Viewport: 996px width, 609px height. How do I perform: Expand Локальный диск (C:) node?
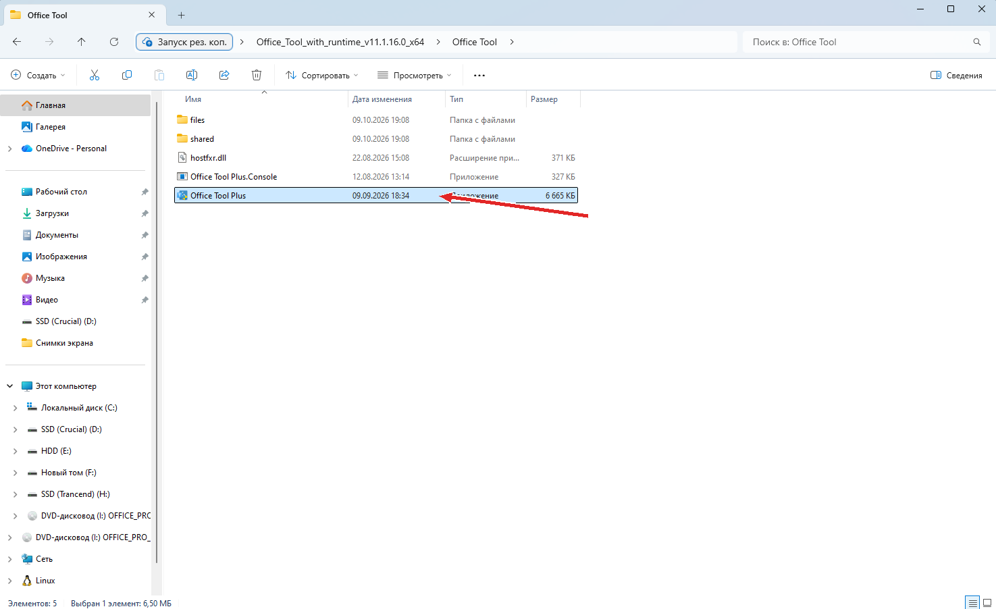pos(15,408)
